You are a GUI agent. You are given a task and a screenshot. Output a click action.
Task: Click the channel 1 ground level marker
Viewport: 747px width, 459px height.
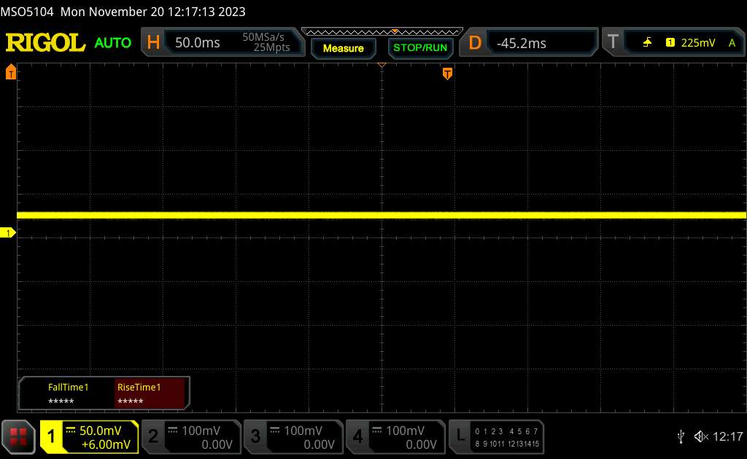point(9,233)
